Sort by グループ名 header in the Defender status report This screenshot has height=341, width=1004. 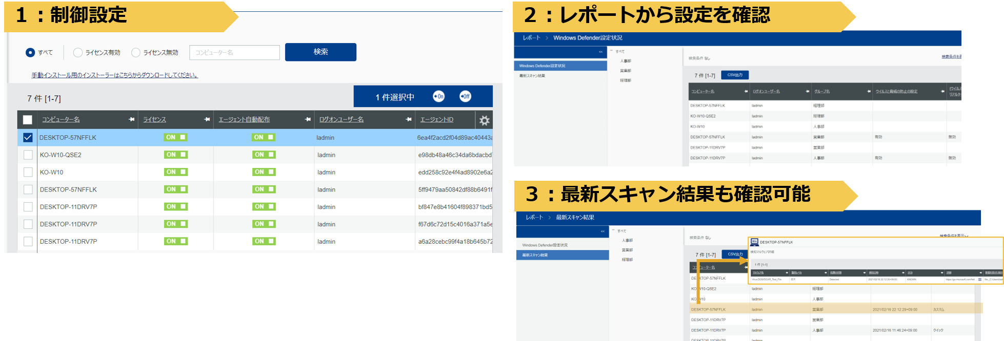tap(822, 92)
